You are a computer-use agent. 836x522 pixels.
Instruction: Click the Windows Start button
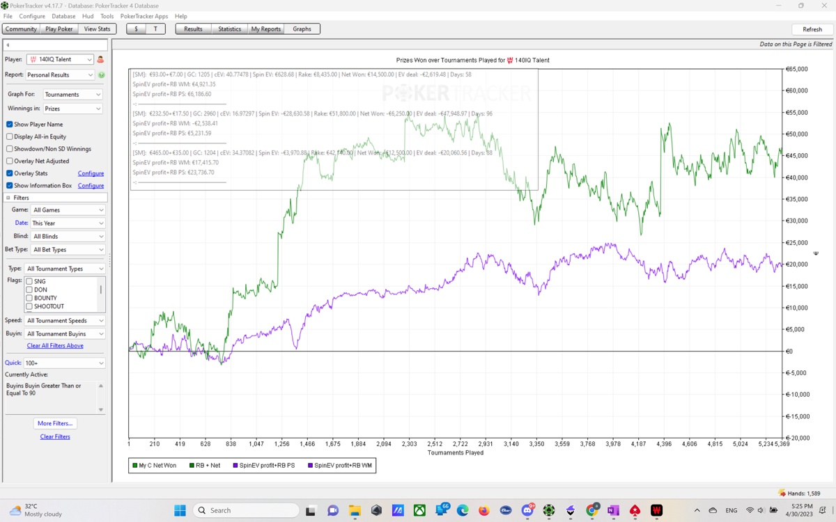click(180, 510)
